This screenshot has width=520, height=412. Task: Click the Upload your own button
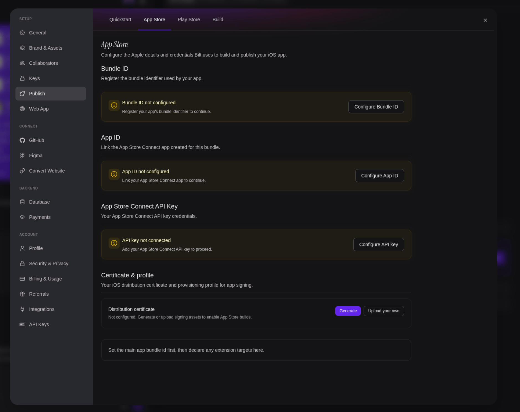tap(384, 311)
